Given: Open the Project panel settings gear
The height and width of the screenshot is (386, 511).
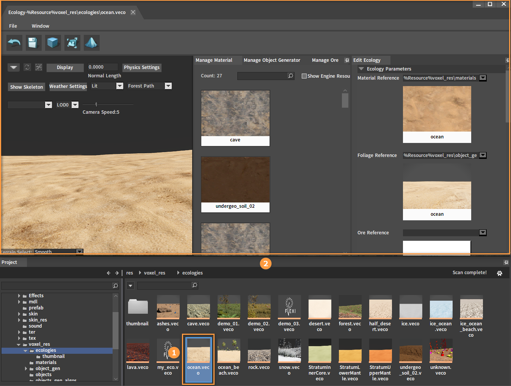Looking at the screenshot, I should pos(500,273).
